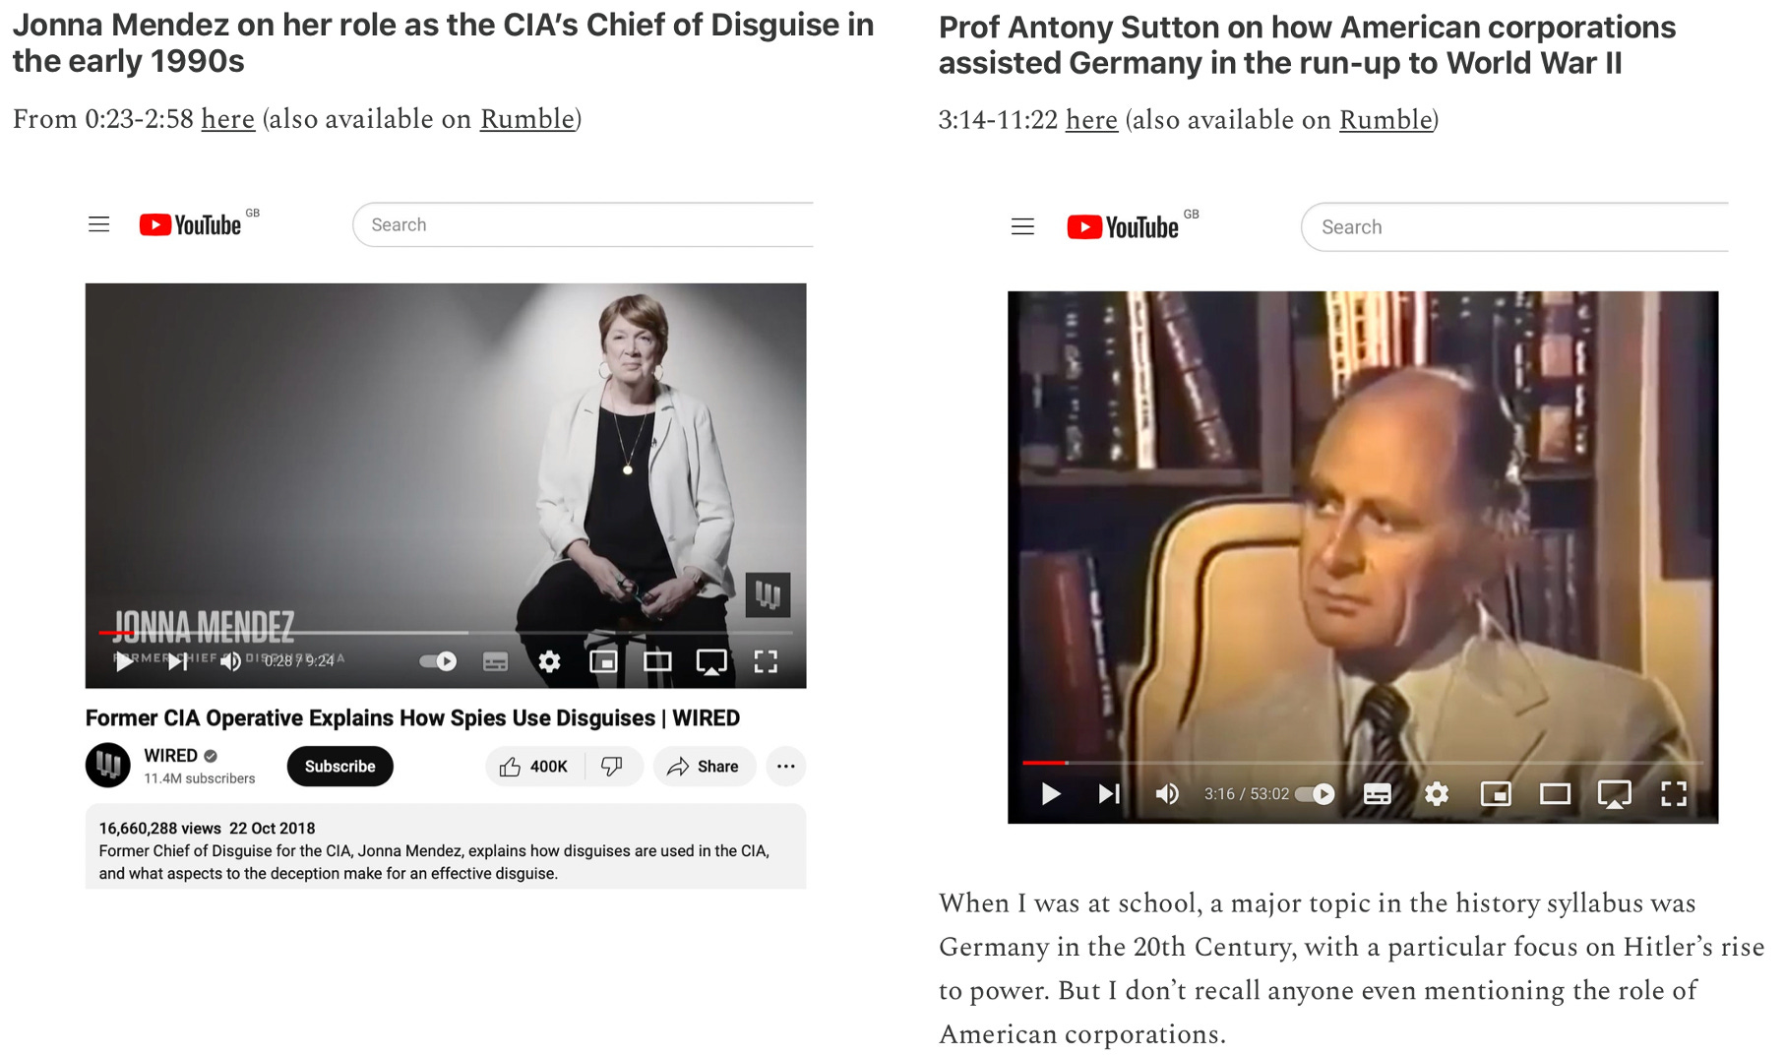1785x1055 pixels.
Task: Open the Share options for WIRED video
Action: click(704, 767)
